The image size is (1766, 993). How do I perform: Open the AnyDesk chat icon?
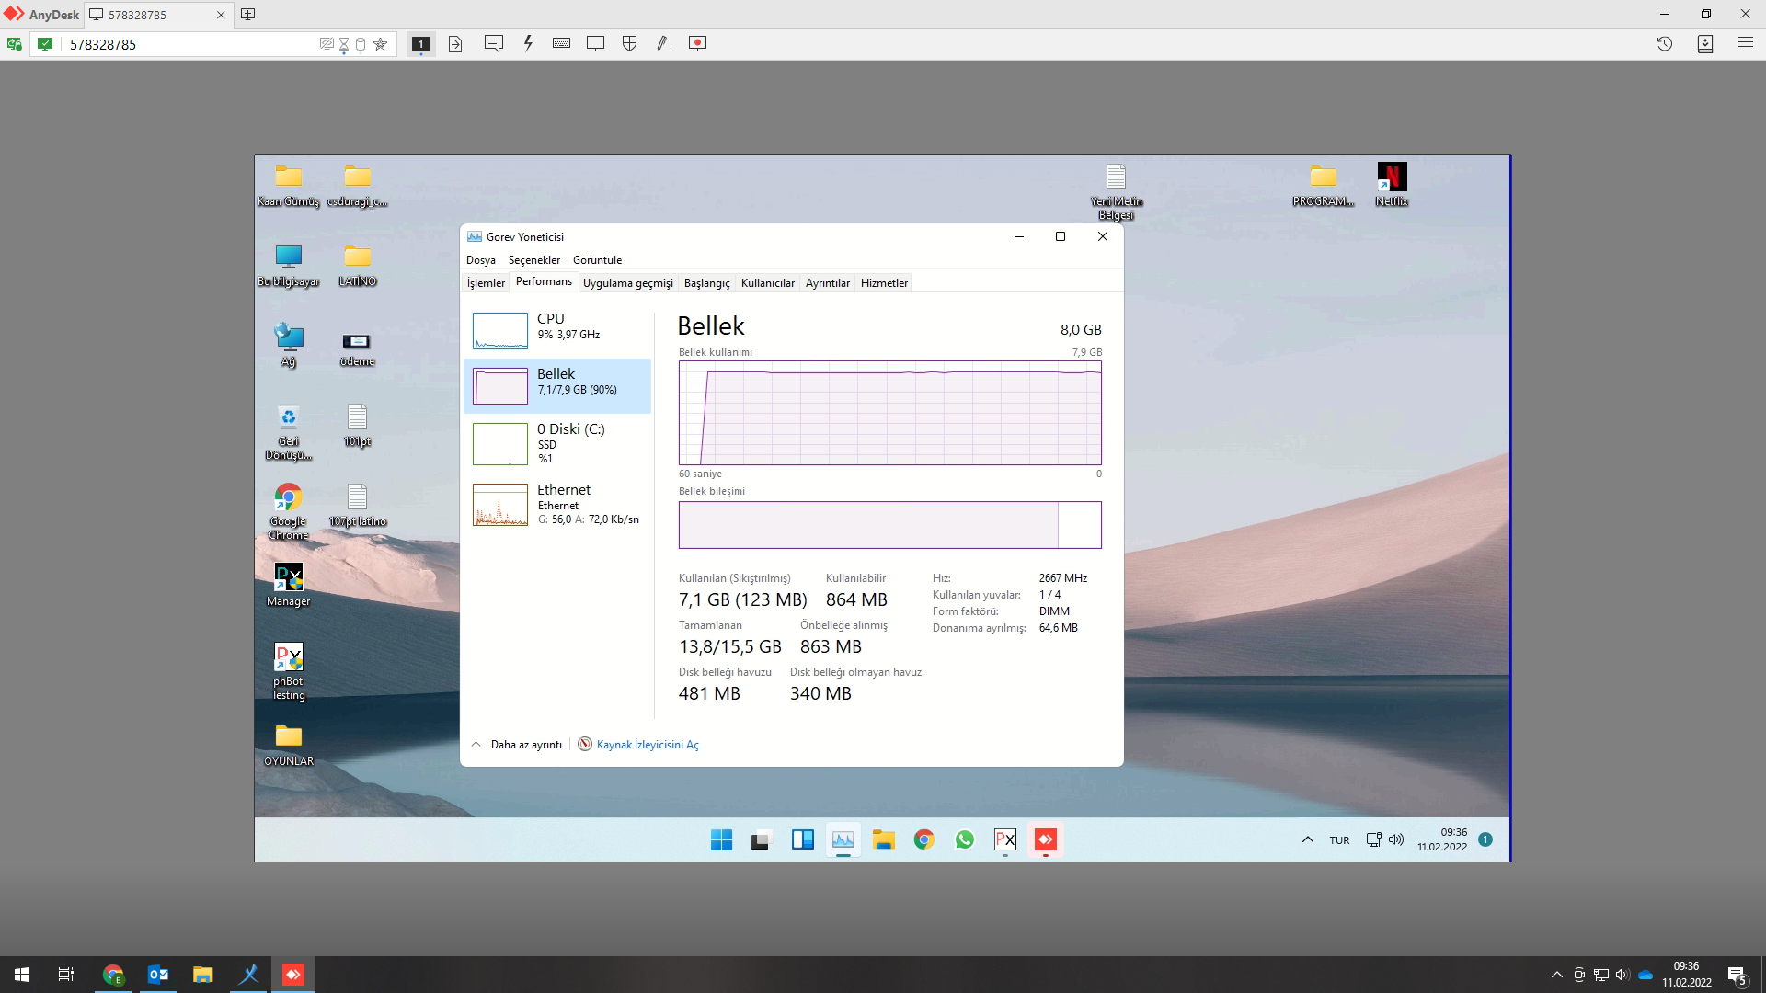coord(494,43)
